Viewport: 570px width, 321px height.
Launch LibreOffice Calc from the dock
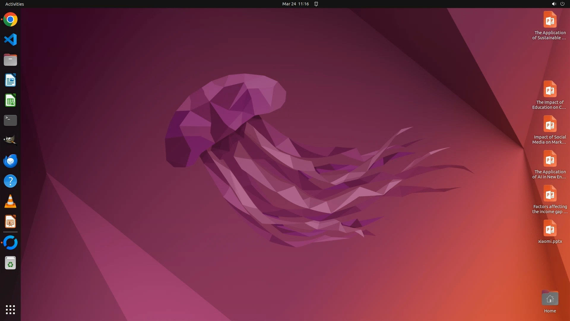click(x=10, y=100)
